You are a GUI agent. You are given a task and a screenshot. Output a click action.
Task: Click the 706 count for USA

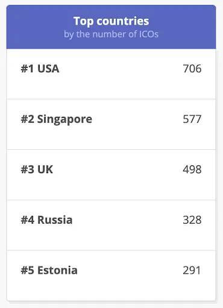click(x=192, y=69)
